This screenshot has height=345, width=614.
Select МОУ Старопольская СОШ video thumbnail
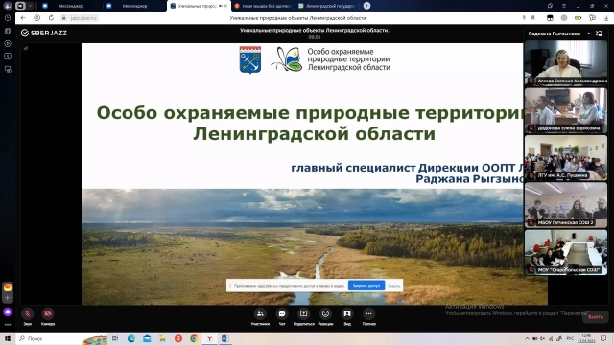566,252
